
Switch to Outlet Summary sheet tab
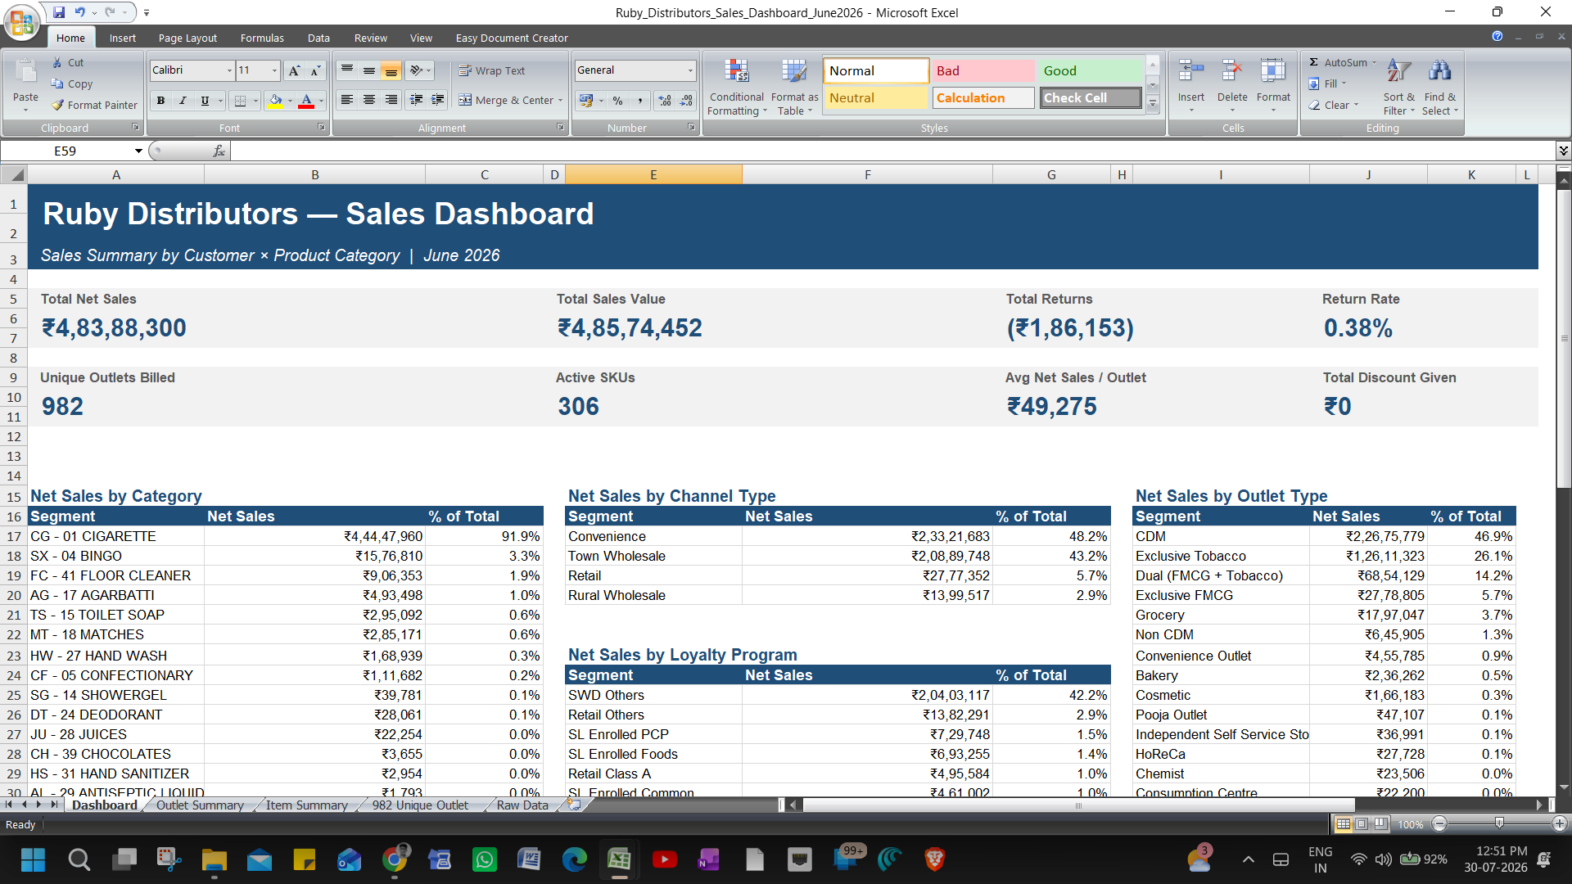pos(200,805)
